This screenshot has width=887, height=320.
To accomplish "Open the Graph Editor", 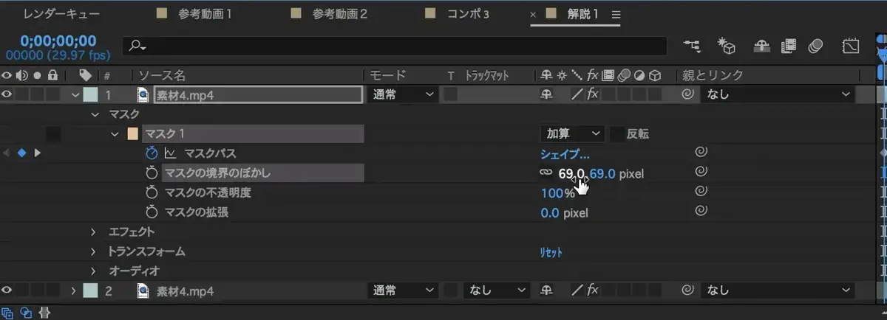I will point(851,46).
